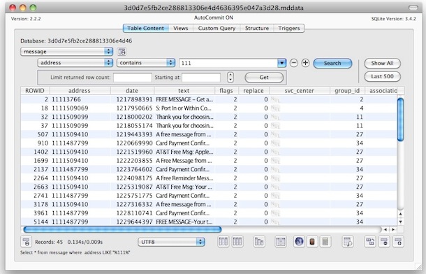This screenshot has width=426, height=274.
Task: Click the horizontal scrollbar thumb
Action: [122, 230]
